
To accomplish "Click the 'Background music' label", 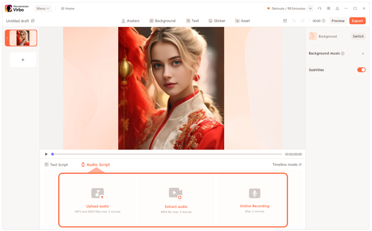I will [324, 53].
